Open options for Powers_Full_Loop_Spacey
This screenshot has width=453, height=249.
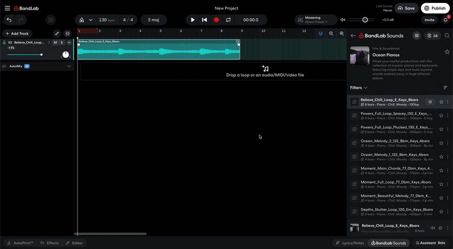coord(447,116)
